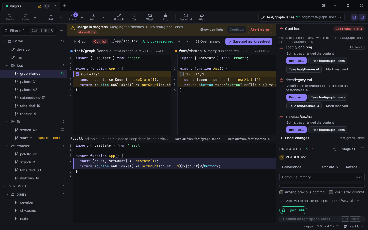
Task: Open new tab with plus icon
Action: pos(64,5)
